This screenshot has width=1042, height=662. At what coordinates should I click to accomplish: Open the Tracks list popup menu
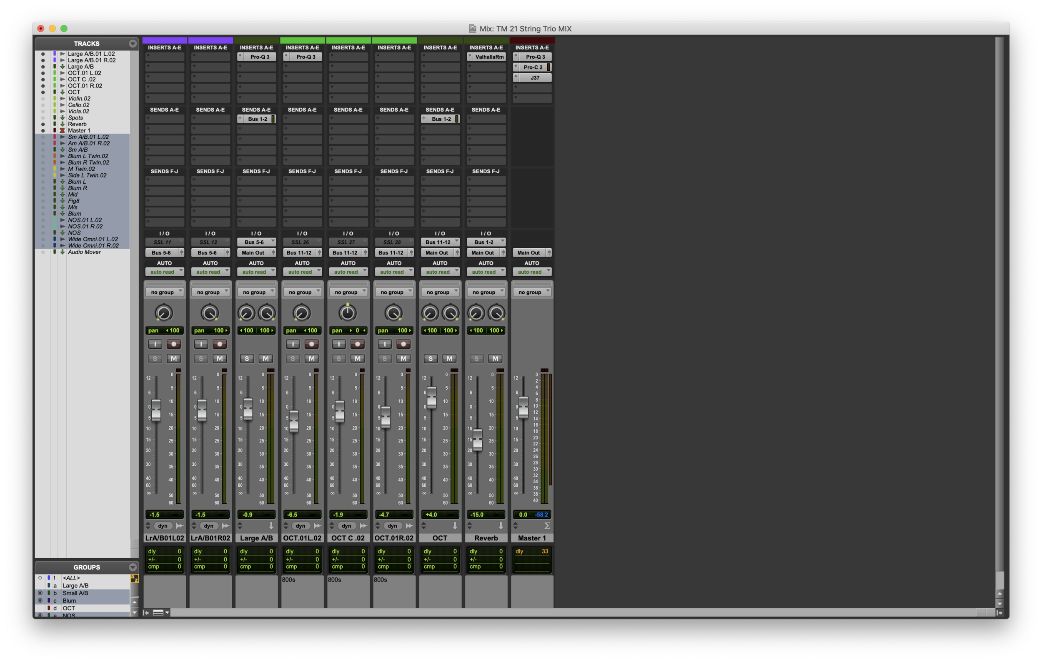(133, 44)
